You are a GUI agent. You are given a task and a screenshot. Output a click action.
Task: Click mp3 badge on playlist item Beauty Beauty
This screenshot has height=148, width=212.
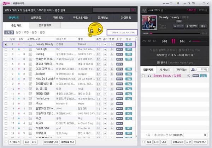click(x=196, y=76)
